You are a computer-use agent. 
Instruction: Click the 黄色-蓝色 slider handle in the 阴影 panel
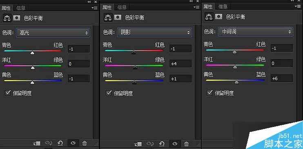coord(134,82)
